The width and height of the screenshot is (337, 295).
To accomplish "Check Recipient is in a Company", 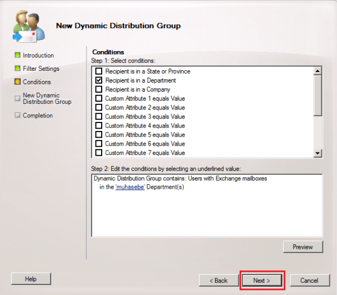I will click(99, 89).
